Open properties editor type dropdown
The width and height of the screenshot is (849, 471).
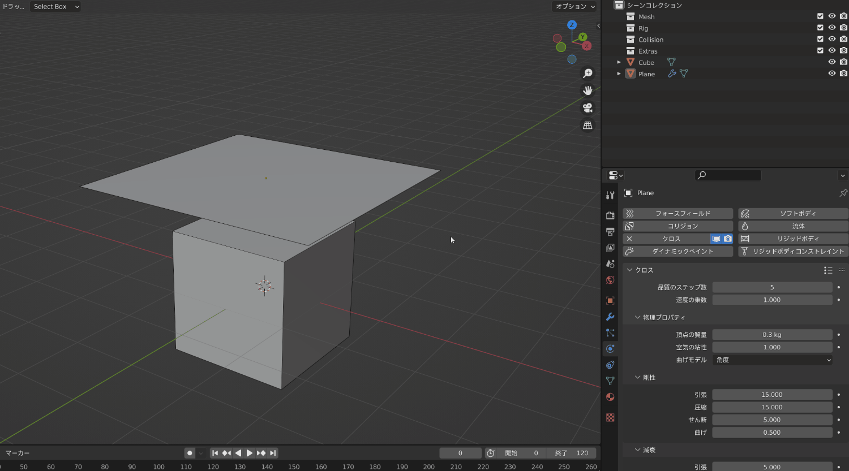(x=616, y=175)
